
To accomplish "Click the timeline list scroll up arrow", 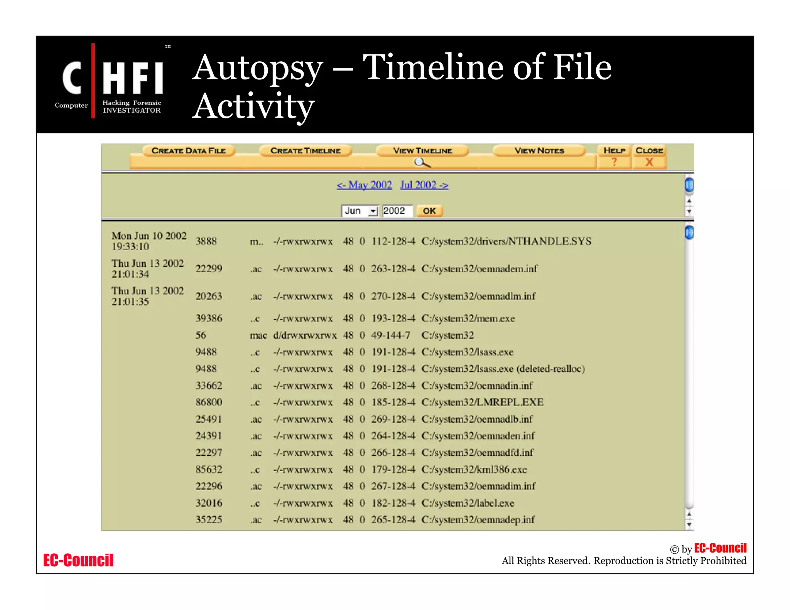I will pos(689,514).
